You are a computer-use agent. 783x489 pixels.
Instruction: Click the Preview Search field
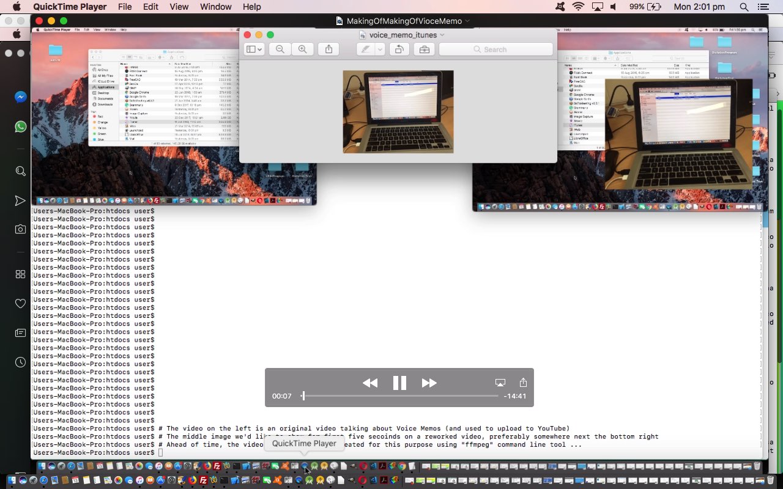496,50
